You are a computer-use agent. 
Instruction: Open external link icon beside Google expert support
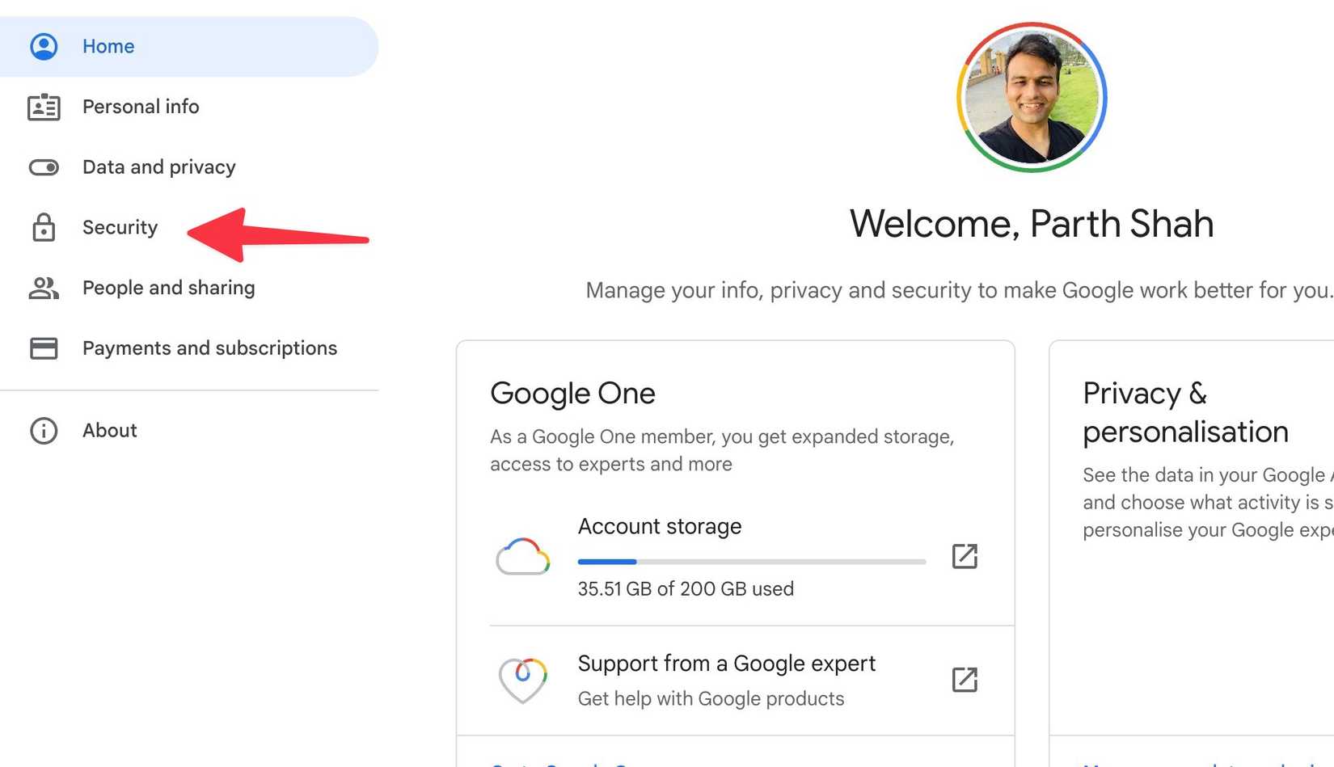(965, 680)
